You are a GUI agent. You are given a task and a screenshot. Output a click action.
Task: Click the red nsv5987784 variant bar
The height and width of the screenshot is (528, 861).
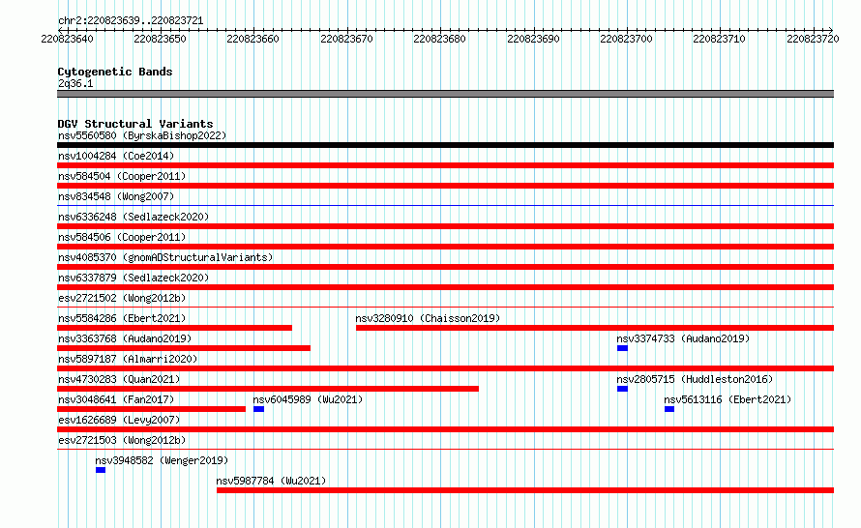click(525, 490)
